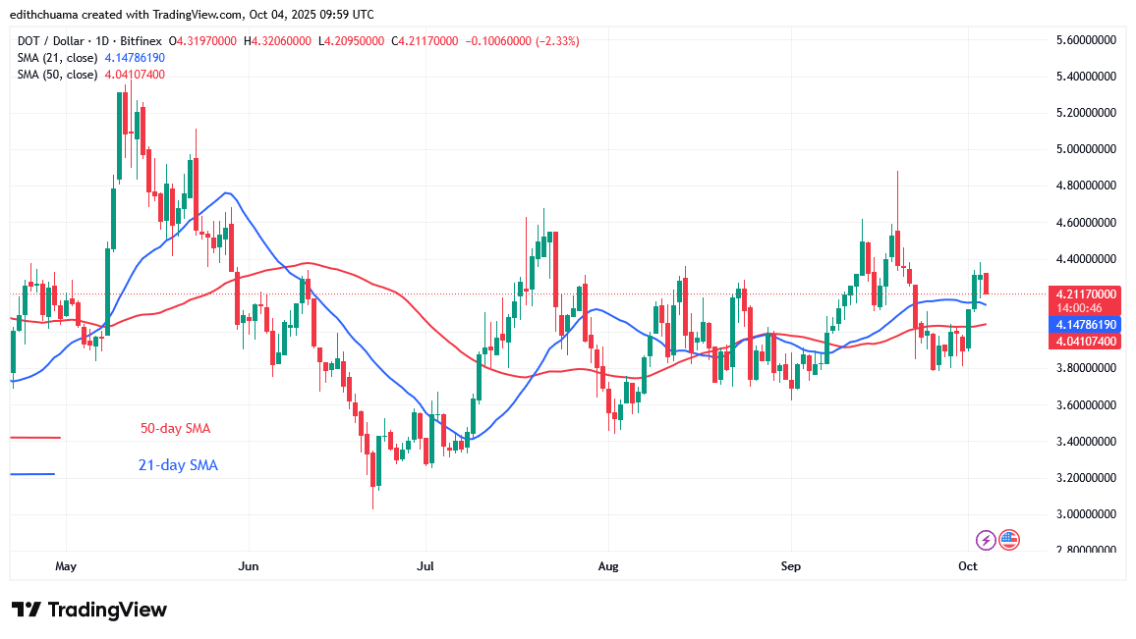Click the blue SMA 4.14786190 axis label
The image size is (1136, 639).
pyautogui.click(x=1084, y=323)
